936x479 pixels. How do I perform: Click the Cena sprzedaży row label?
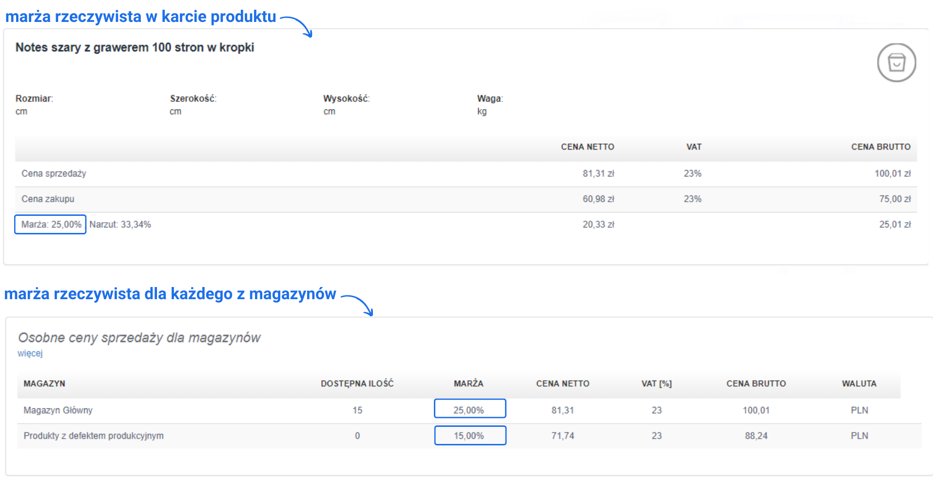54,173
